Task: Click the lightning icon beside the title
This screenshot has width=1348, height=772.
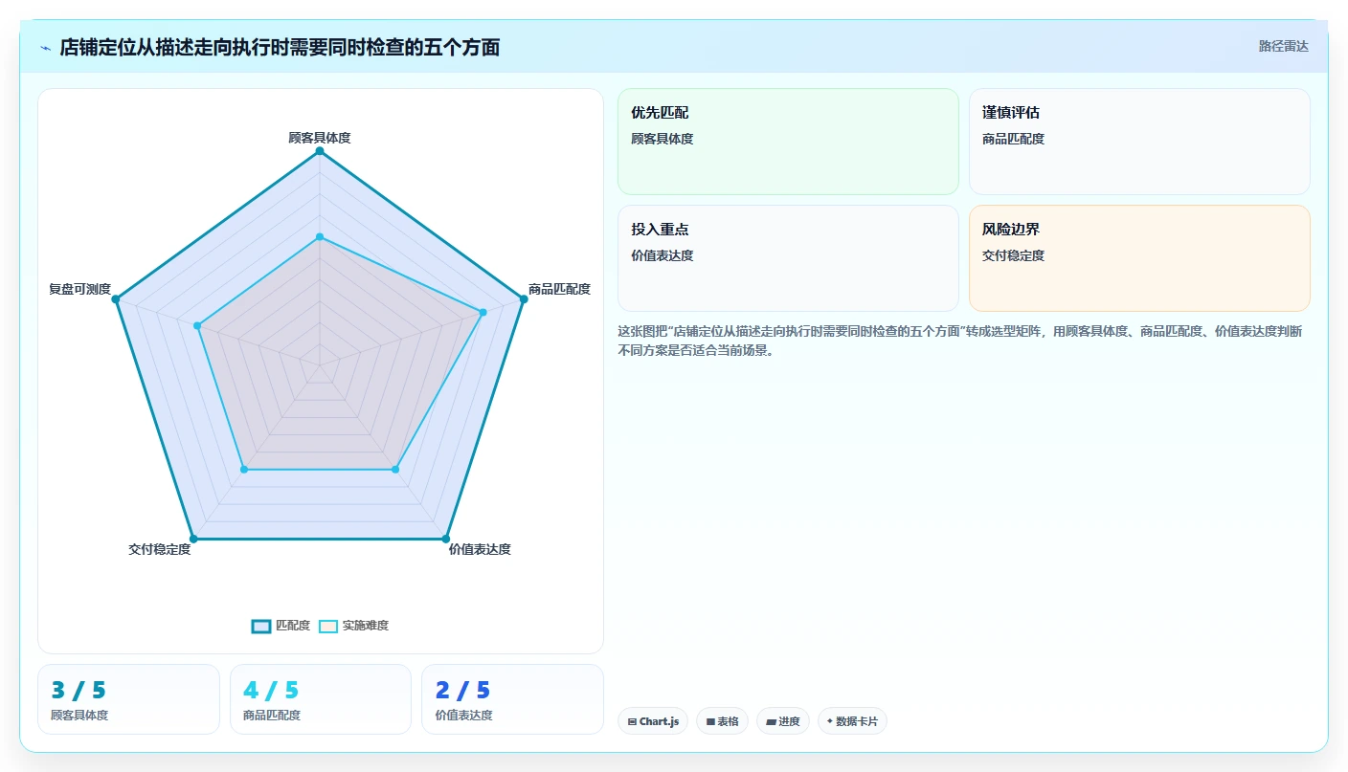Action: [46, 48]
